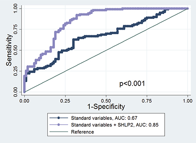The height and width of the screenshot is (143, 196).
Task: Click the 0.75 tick label on y-axis
Action: pos(15,29)
